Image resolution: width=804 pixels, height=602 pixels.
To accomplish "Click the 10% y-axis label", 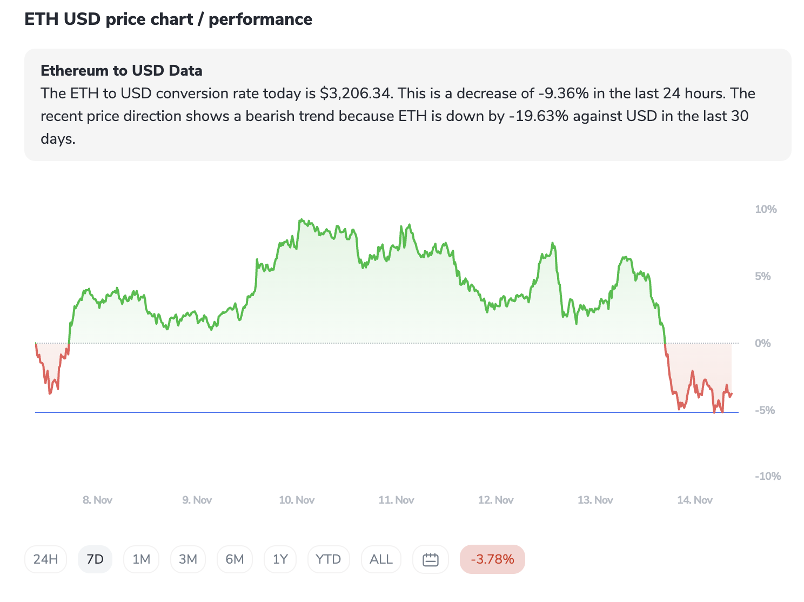I will click(766, 210).
